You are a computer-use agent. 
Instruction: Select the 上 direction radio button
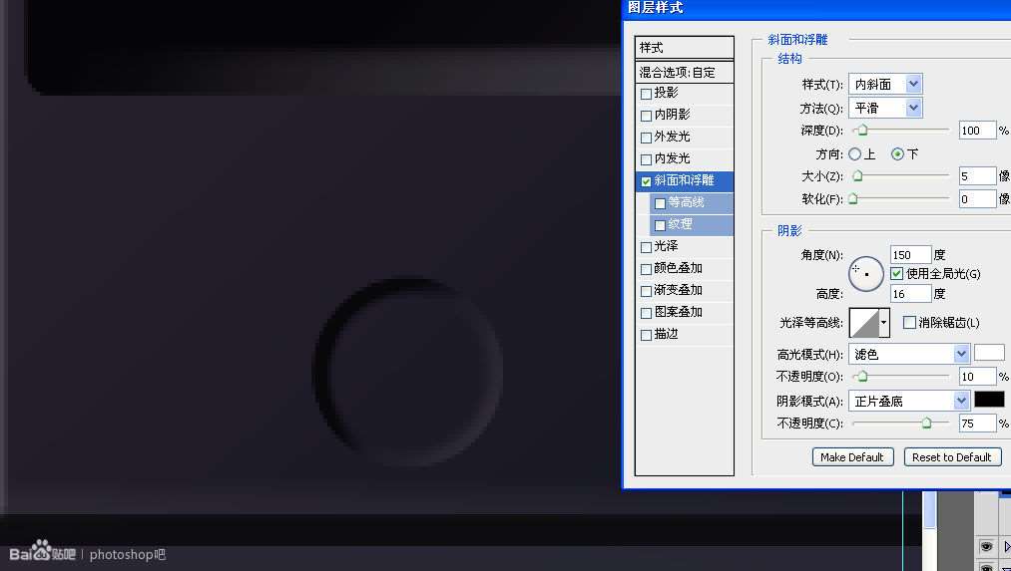pos(855,154)
